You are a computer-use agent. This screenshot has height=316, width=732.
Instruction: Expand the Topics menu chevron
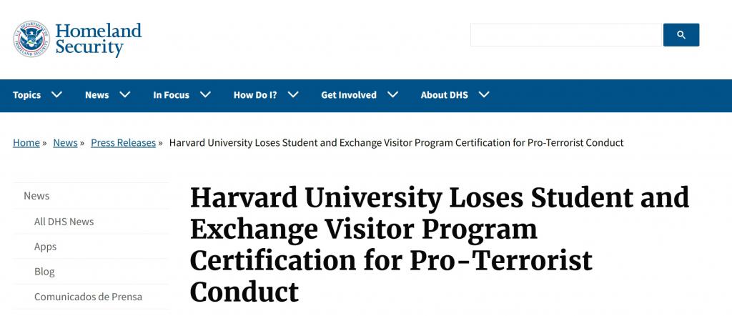[x=56, y=95]
